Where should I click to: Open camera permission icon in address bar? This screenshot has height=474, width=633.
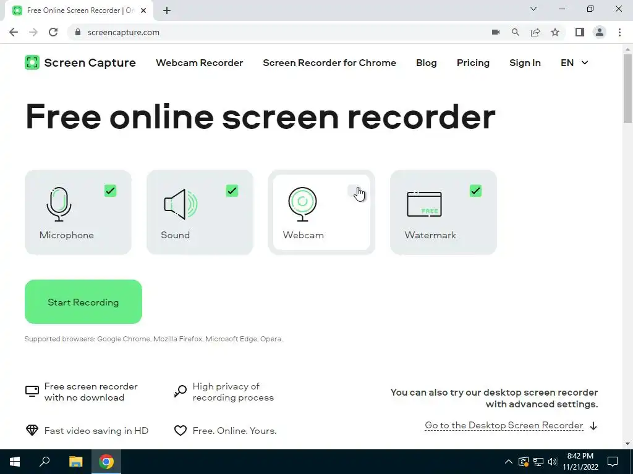(496, 32)
